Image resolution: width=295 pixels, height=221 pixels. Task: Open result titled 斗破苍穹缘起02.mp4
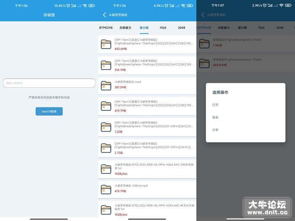pos(128,82)
